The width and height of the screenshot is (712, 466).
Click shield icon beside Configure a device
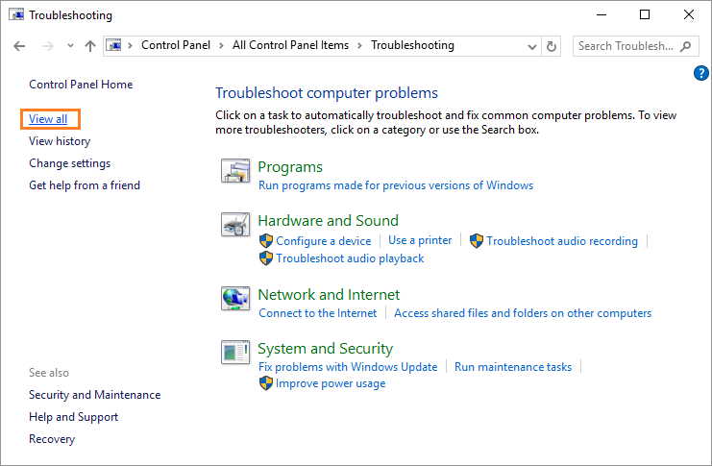[x=265, y=241]
